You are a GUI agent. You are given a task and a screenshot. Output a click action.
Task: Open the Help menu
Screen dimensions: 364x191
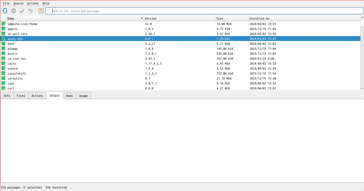click(x=46, y=3)
